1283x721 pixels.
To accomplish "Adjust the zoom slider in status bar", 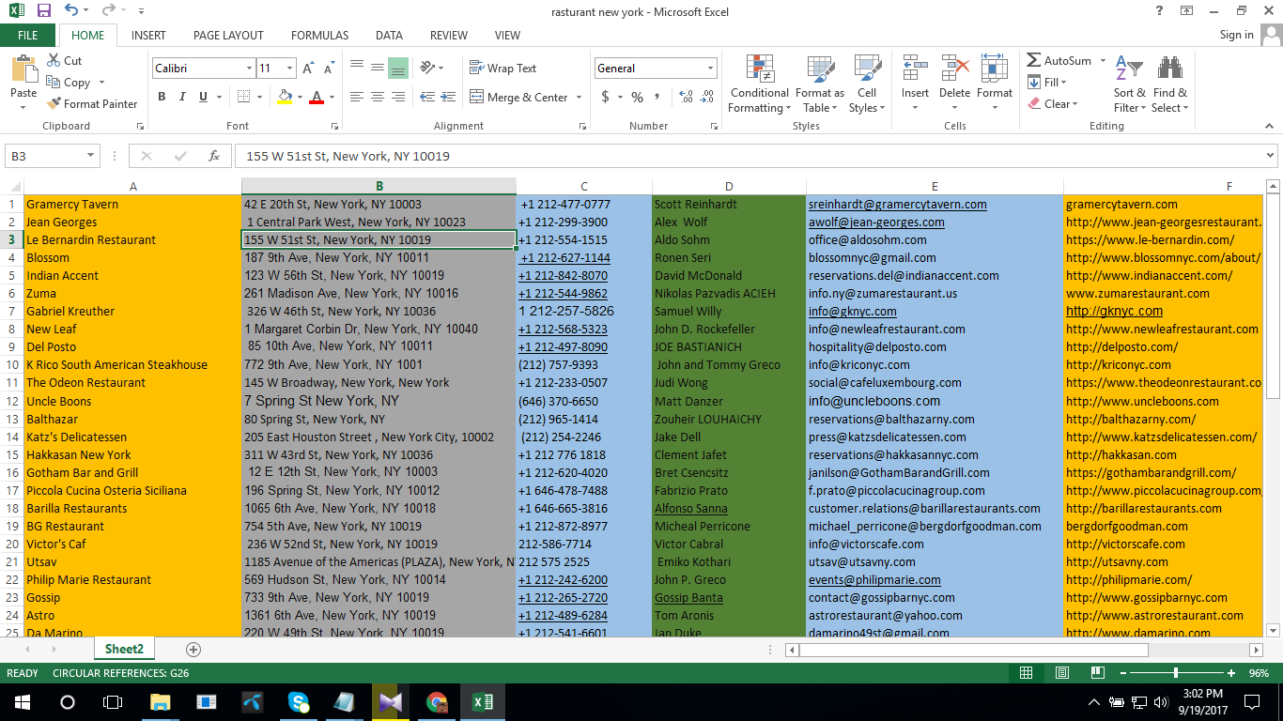I will 1175,673.
